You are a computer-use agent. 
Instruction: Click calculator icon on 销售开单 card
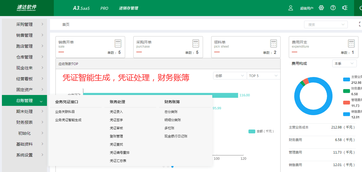pos(118,44)
